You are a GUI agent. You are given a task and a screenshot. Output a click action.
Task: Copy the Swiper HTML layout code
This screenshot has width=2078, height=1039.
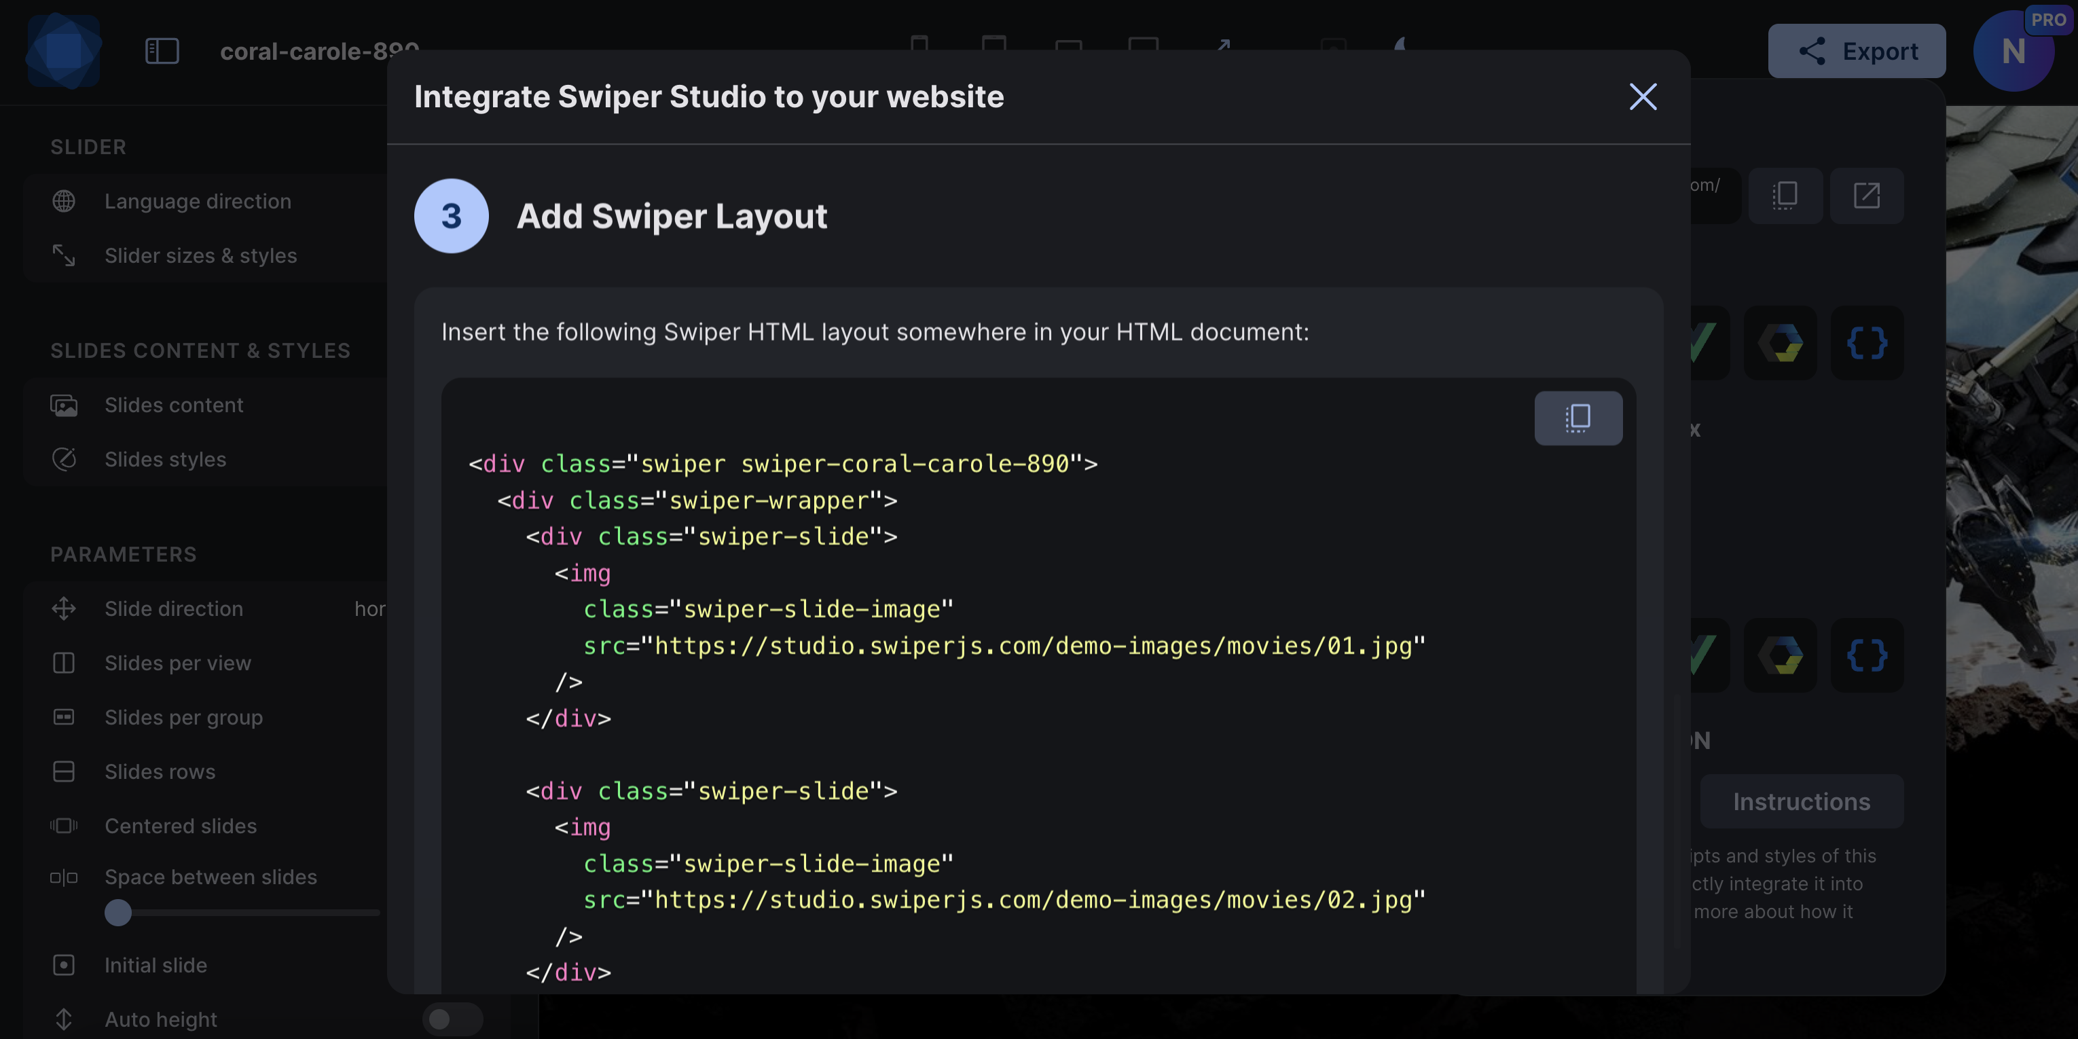pos(1578,418)
